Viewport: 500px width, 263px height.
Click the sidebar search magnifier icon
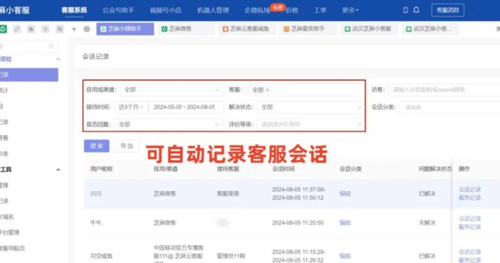tap(51, 46)
